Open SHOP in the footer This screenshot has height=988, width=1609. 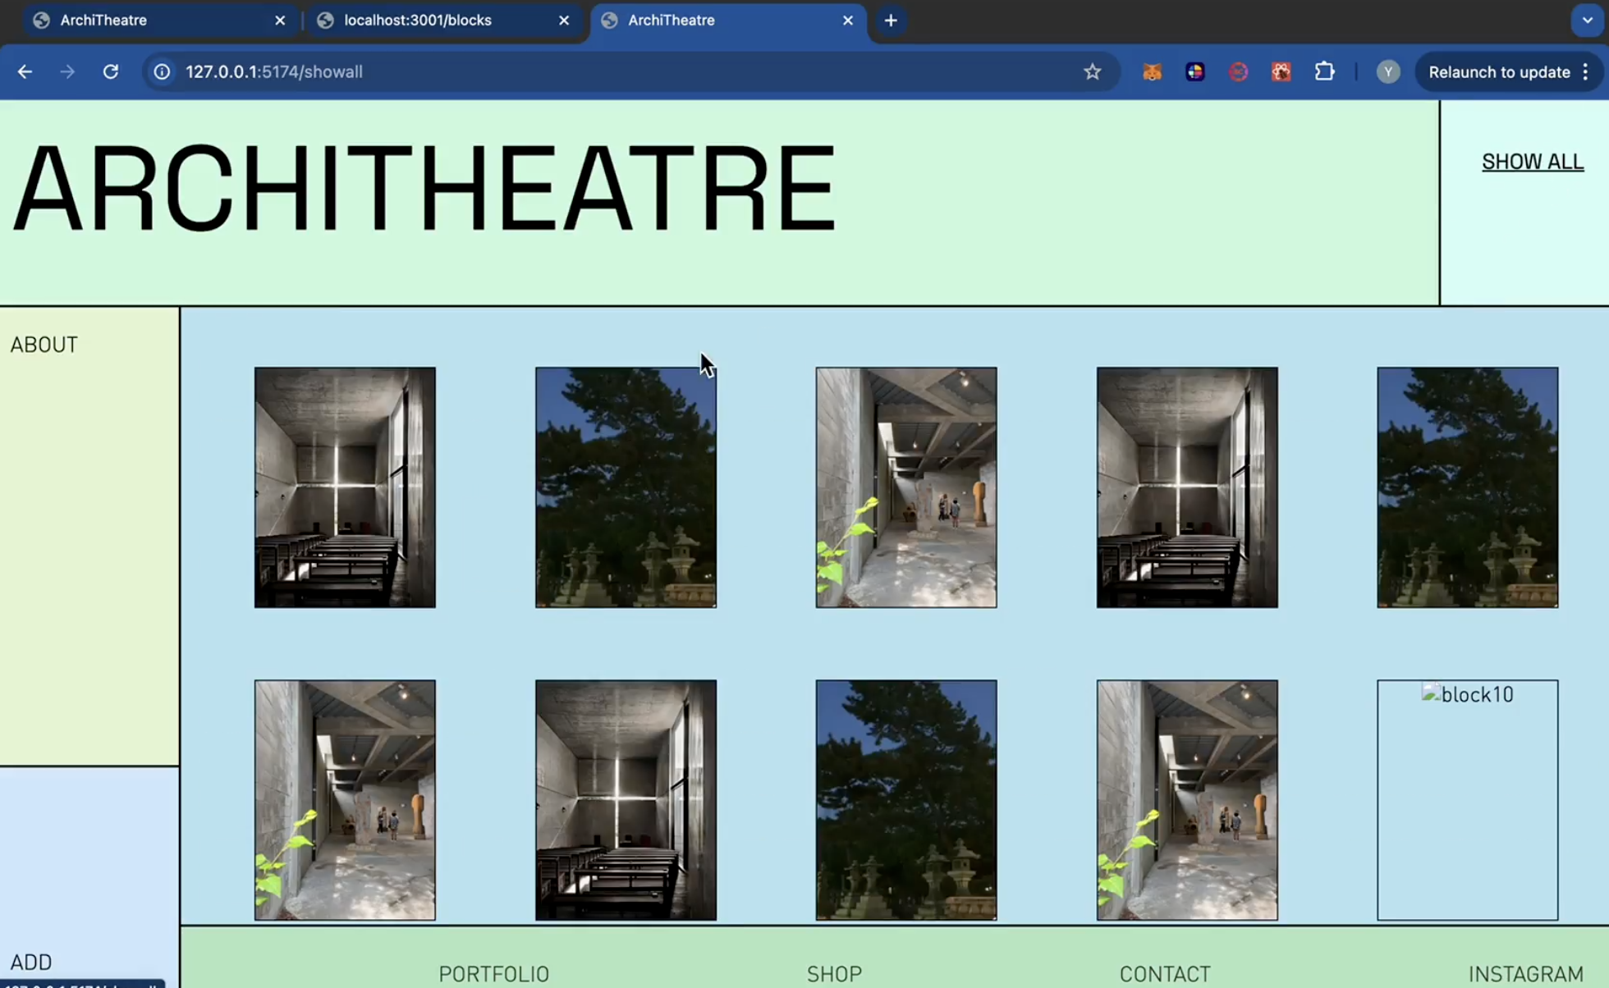[834, 974]
